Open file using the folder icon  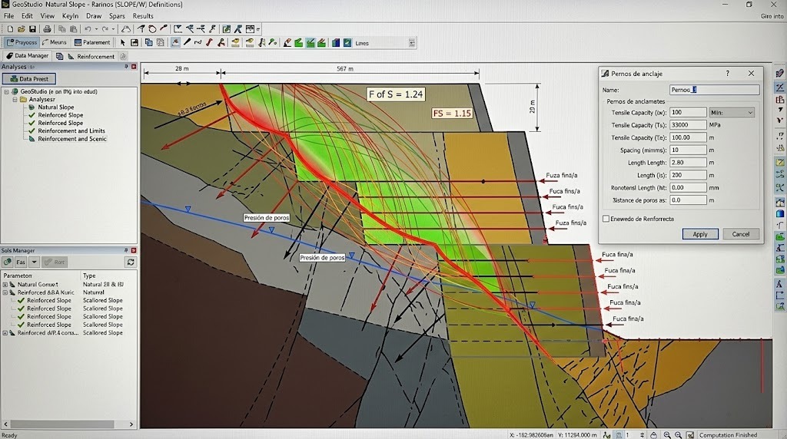pos(21,29)
